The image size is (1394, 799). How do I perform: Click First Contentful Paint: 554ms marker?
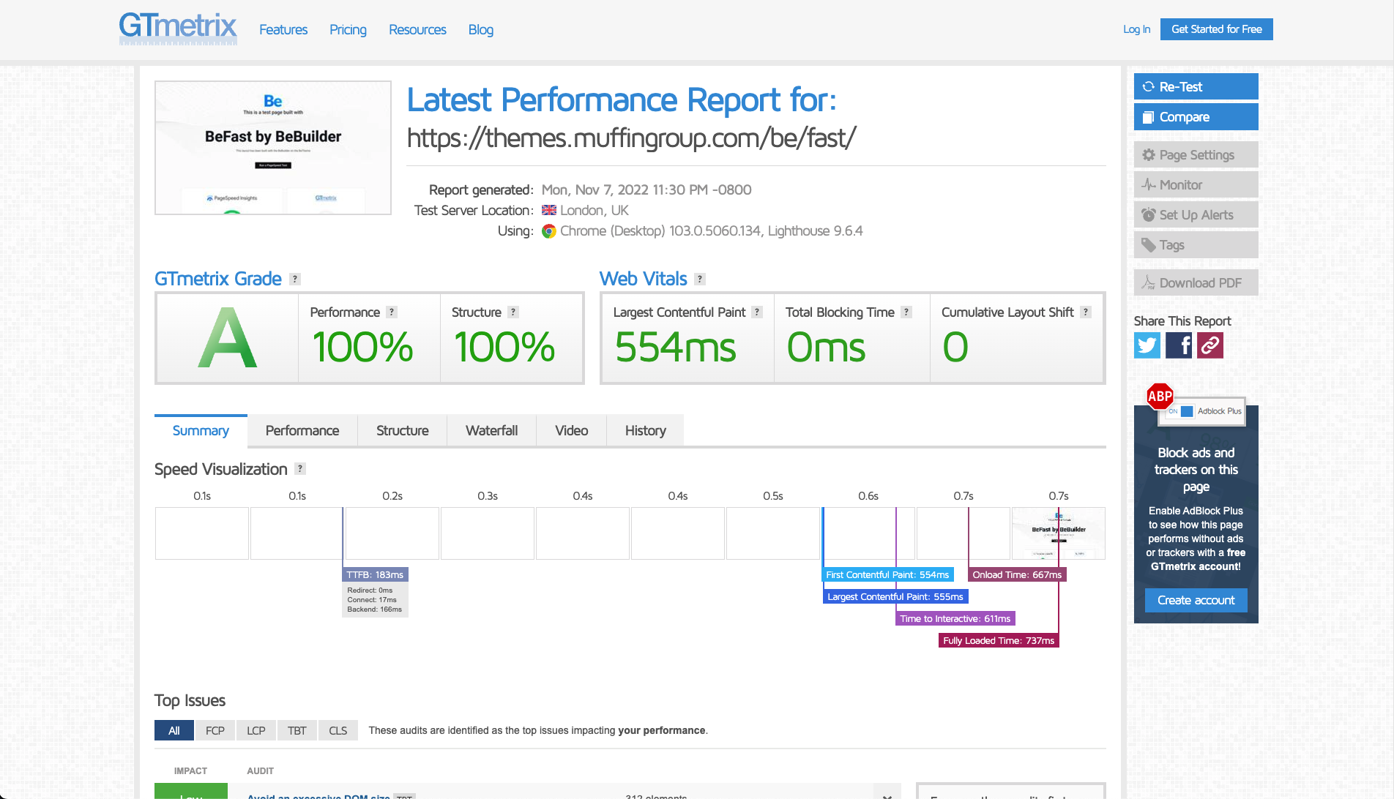coord(887,574)
